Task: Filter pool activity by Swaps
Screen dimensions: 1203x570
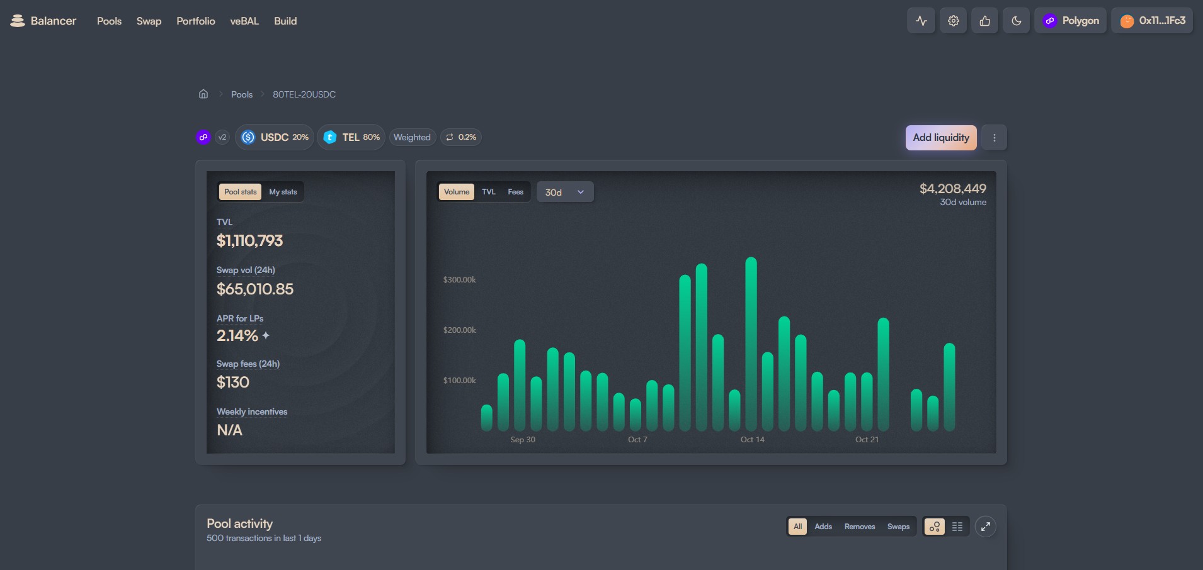Action: [x=898, y=527]
